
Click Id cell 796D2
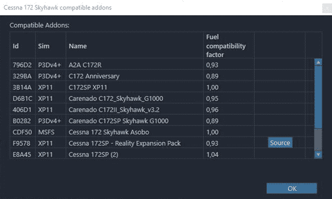click(22, 65)
